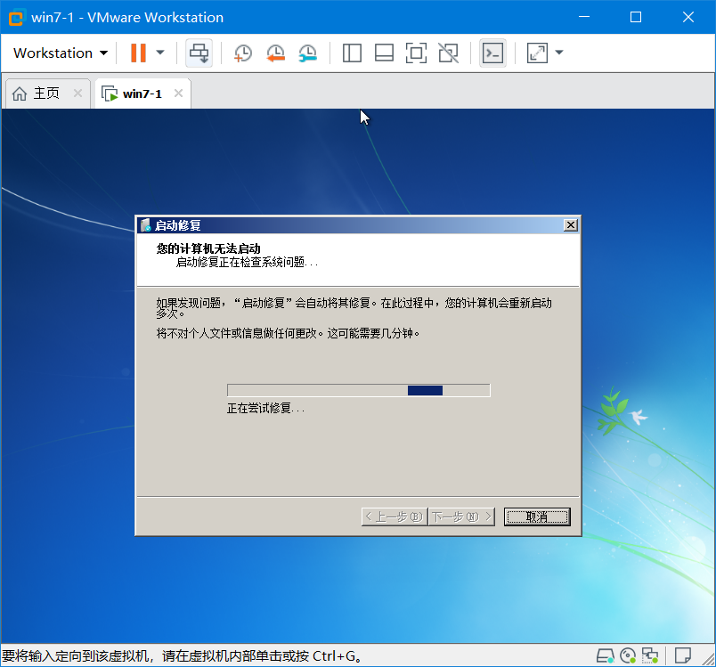Minimize the VMware Workstation window
Viewport: 716px width, 667px height.
coord(584,17)
